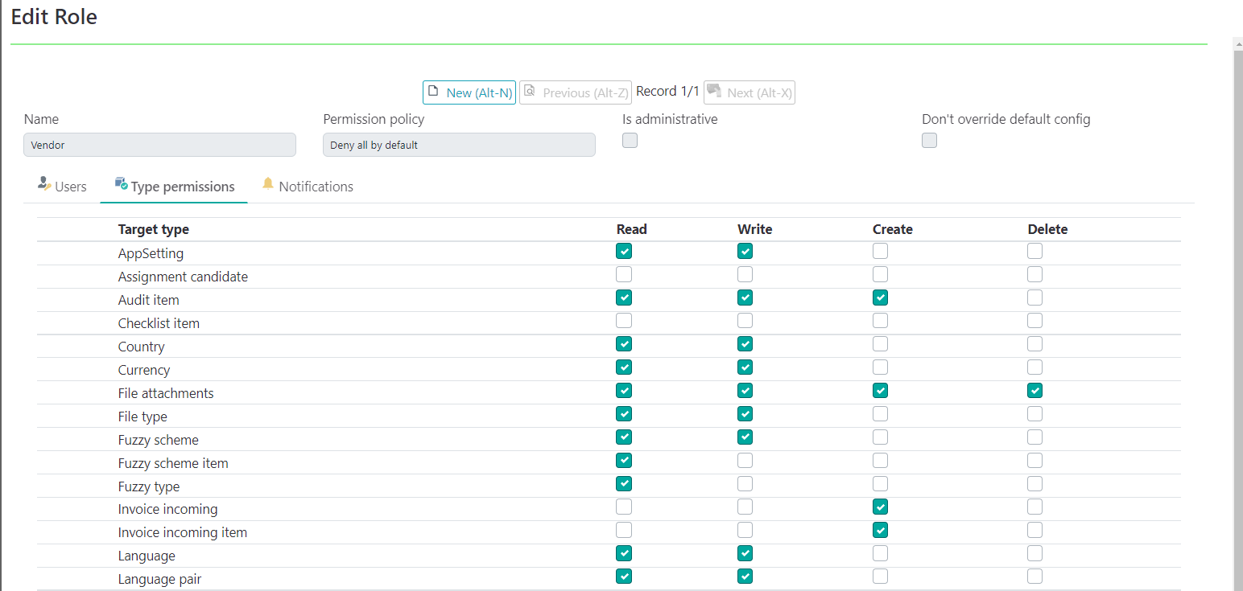This screenshot has width=1243, height=591.
Task: Enable Create permission for File type
Action: [x=881, y=414]
